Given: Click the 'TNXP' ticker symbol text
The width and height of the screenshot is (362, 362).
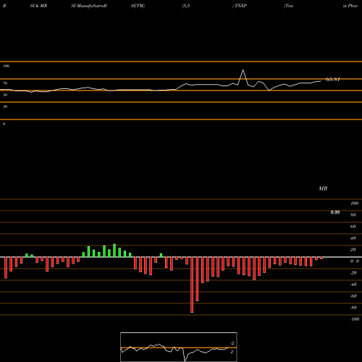Looking at the screenshot, I should (x=240, y=6).
